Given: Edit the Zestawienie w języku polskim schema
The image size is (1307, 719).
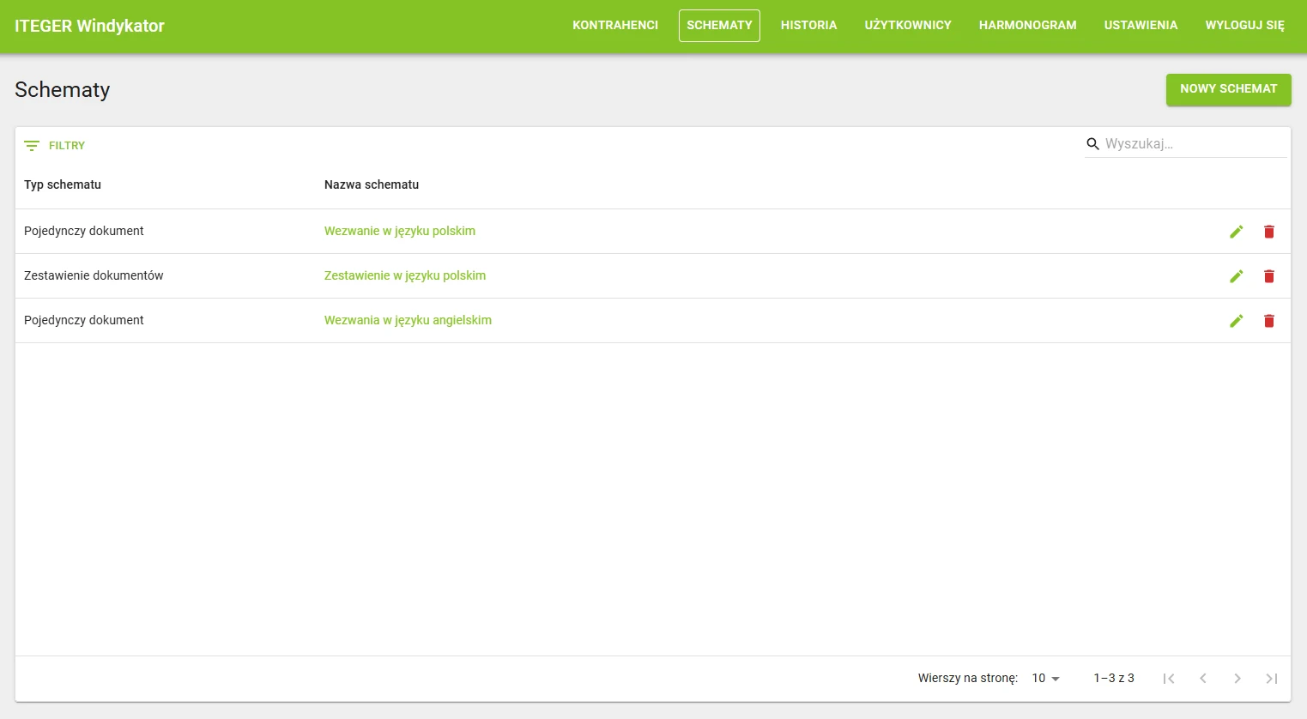Looking at the screenshot, I should (1237, 276).
